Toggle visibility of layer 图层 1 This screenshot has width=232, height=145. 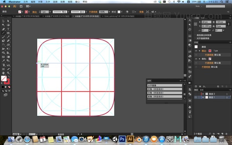tap(196, 97)
